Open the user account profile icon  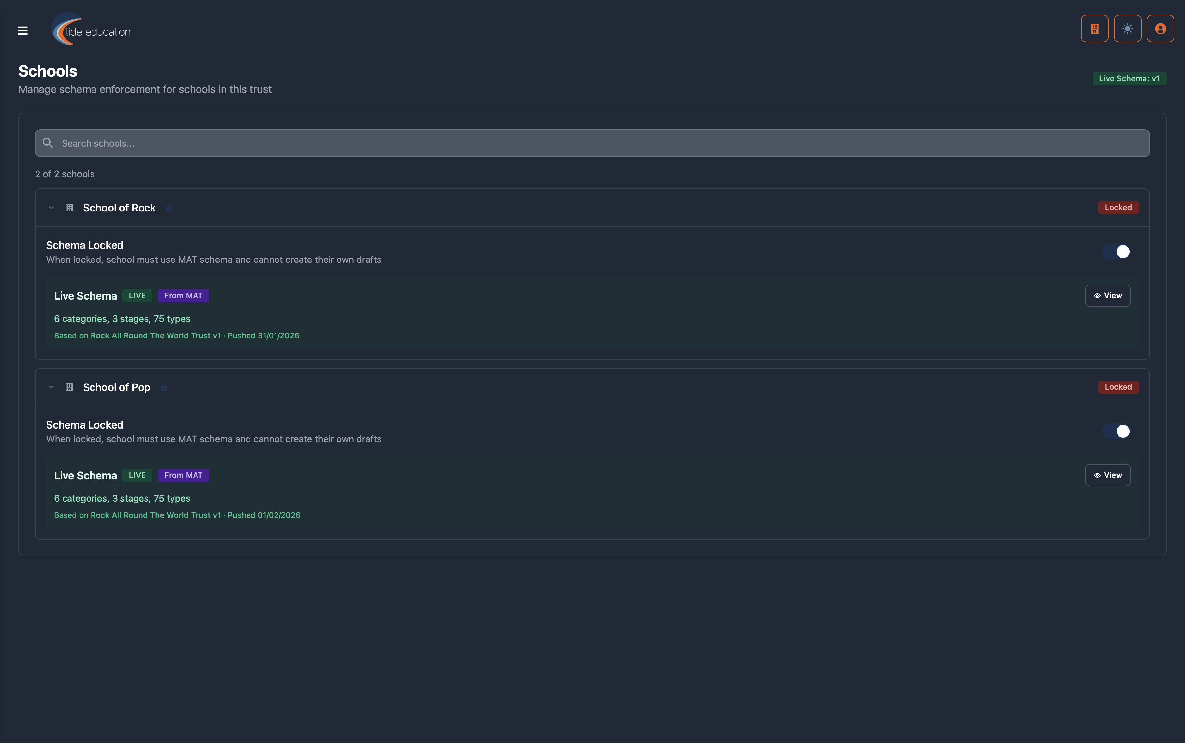pos(1160,29)
